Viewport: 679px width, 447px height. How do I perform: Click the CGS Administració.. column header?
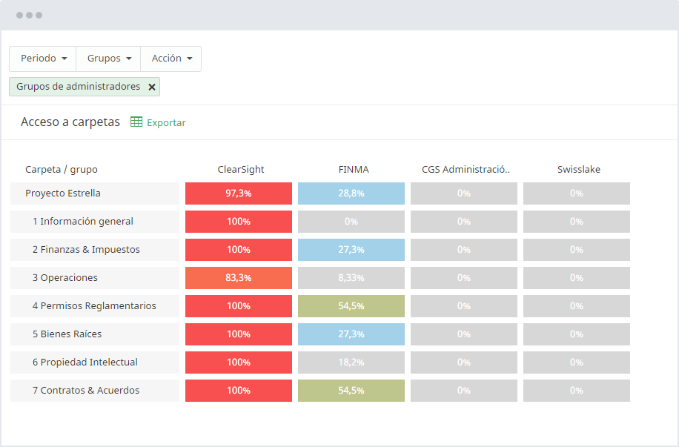(x=466, y=169)
